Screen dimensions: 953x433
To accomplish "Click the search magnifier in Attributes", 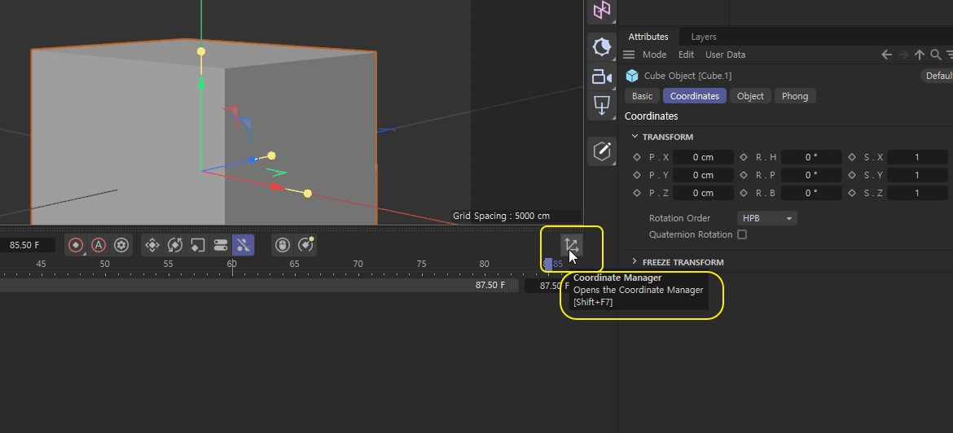I will [x=935, y=55].
